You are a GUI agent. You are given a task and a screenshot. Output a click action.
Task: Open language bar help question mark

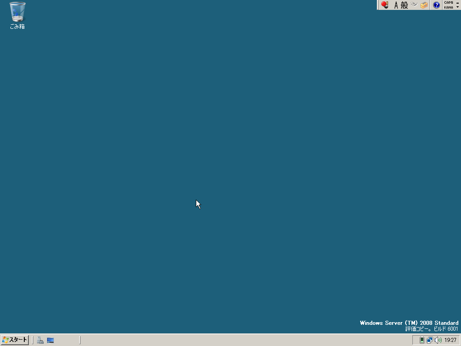(x=436, y=5)
